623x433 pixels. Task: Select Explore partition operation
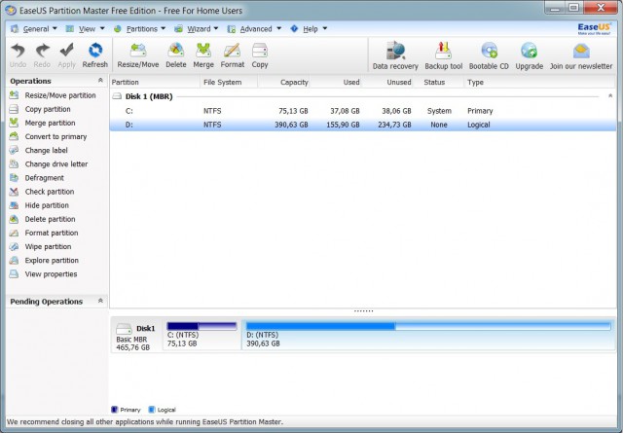click(x=44, y=261)
